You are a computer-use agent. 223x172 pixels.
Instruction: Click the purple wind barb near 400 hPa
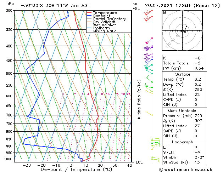click(149, 48)
